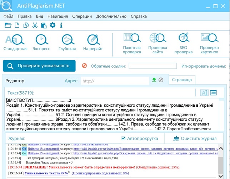Click the Адрес http:// input field
This screenshot has width=230, height=179.
[x=115, y=81]
